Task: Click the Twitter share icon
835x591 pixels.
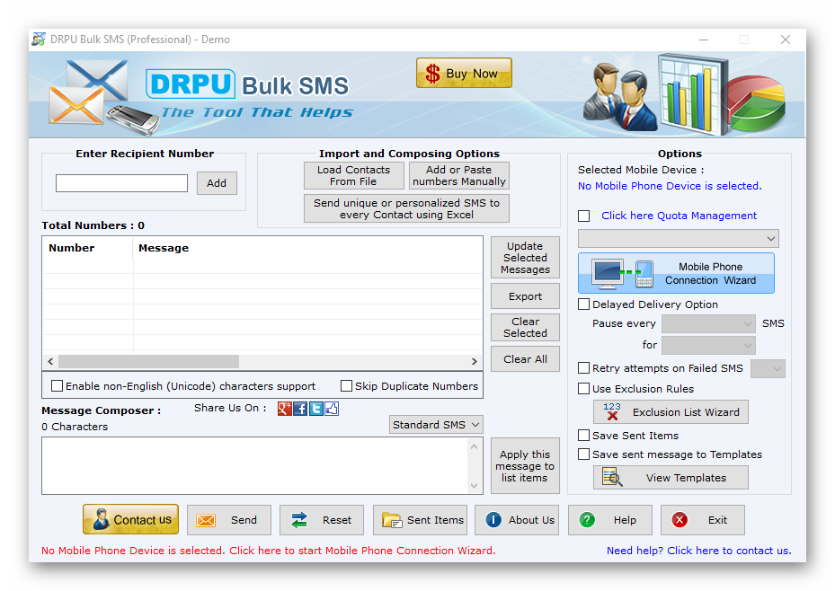Action: pyautogui.click(x=315, y=409)
